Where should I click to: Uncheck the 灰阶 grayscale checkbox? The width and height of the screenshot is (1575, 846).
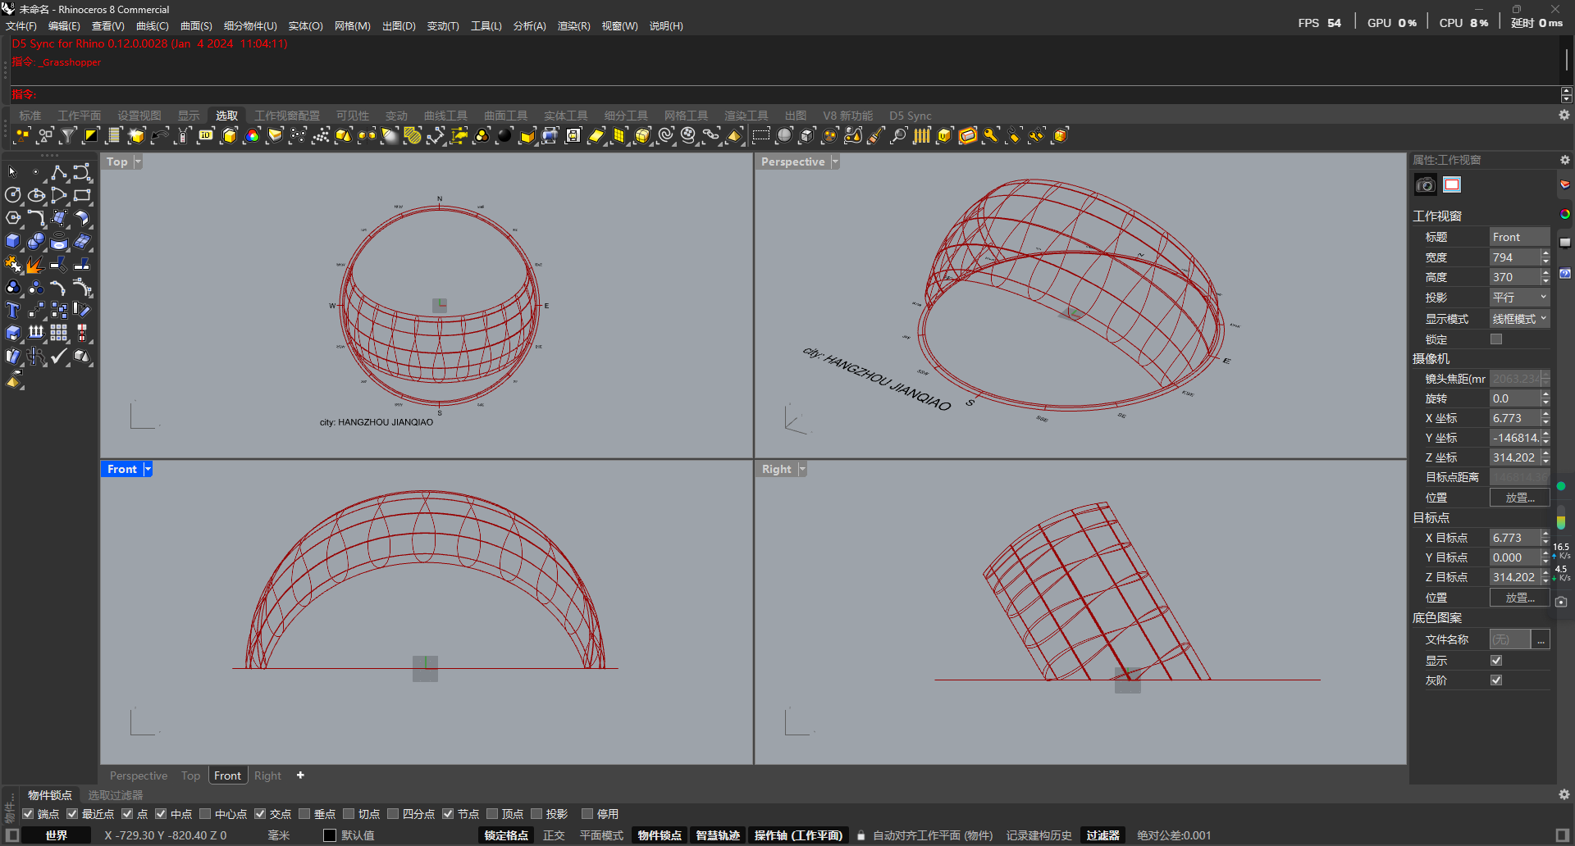(1496, 680)
